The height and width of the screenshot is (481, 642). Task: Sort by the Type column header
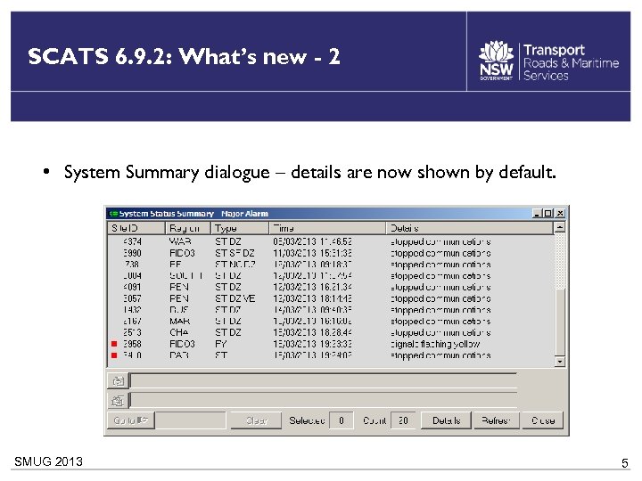click(x=240, y=228)
